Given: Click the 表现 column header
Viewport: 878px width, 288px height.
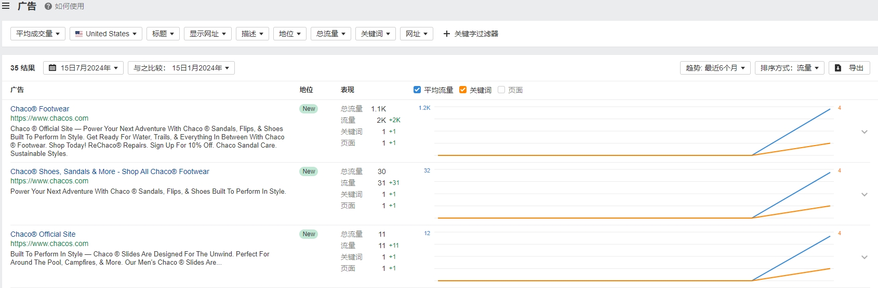Looking at the screenshot, I should tap(348, 90).
